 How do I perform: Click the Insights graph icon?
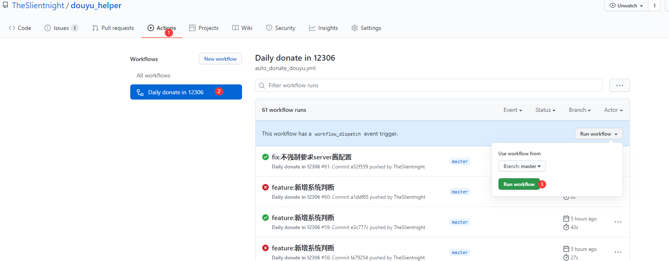tap(312, 28)
